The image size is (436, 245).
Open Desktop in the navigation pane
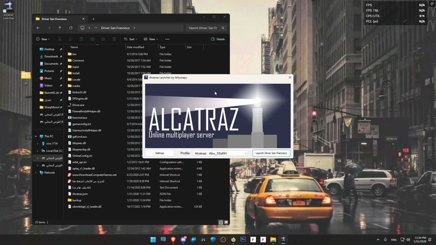tap(49, 49)
